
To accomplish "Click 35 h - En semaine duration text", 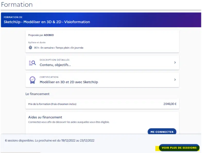I will pyautogui.click(x=59, y=48).
